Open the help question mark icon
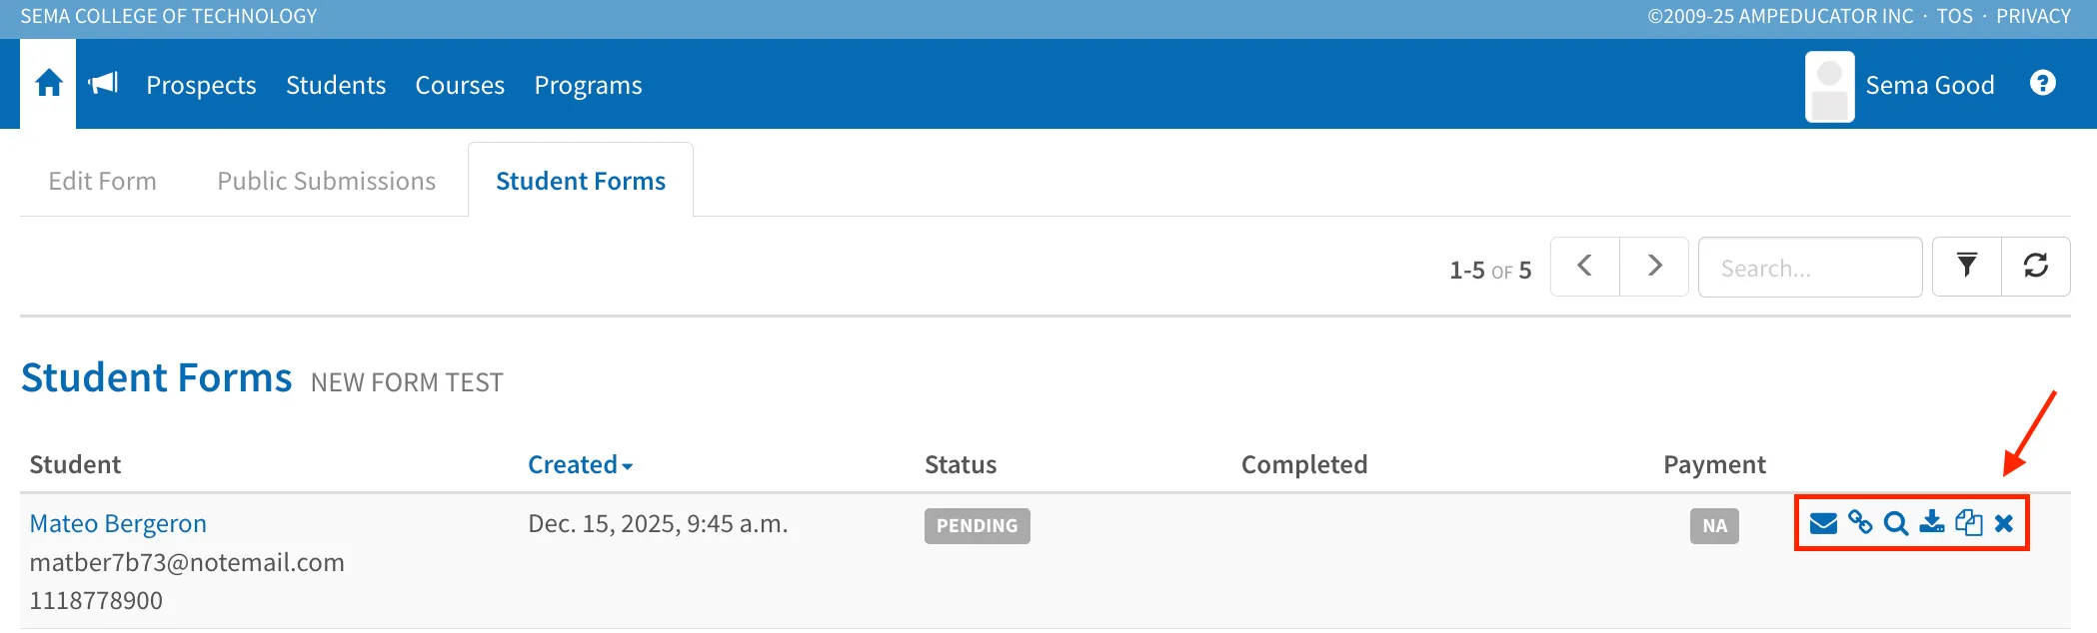This screenshot has width=2097, height=633. tap(2043, 83)
